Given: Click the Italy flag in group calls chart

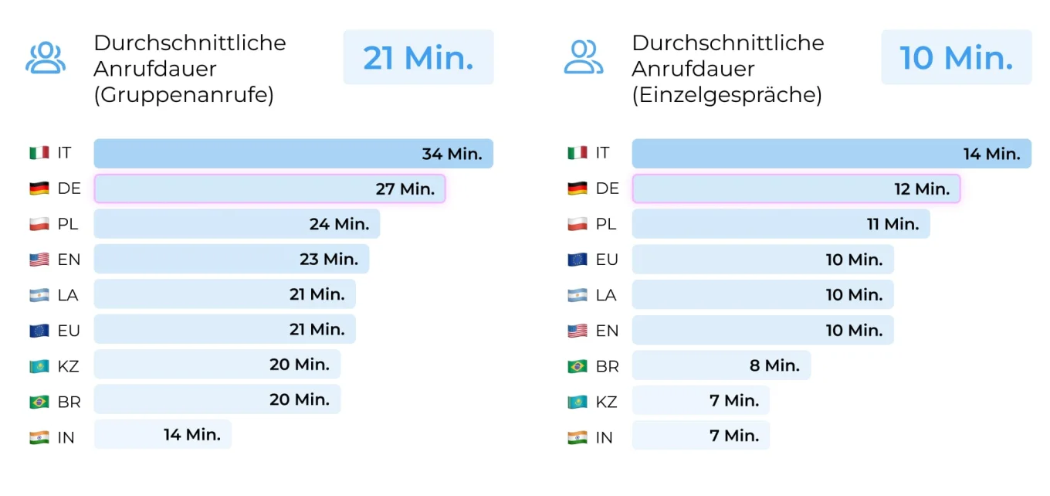Looking at the screenshot, I should [39, 153].
